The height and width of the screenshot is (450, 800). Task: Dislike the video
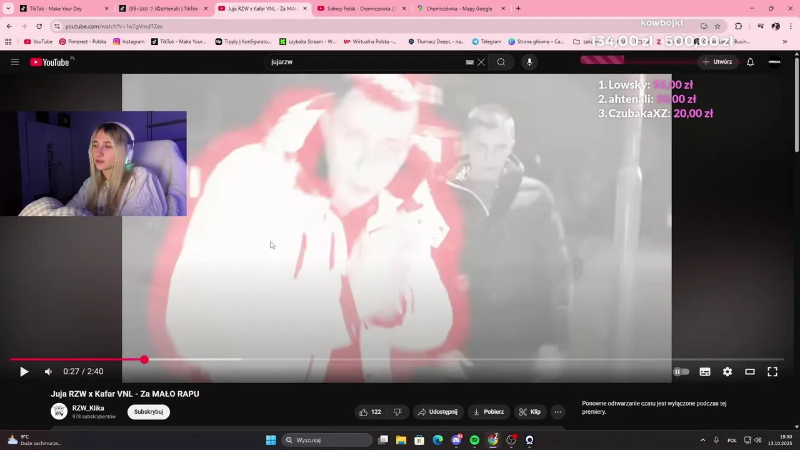coord(397,412)
